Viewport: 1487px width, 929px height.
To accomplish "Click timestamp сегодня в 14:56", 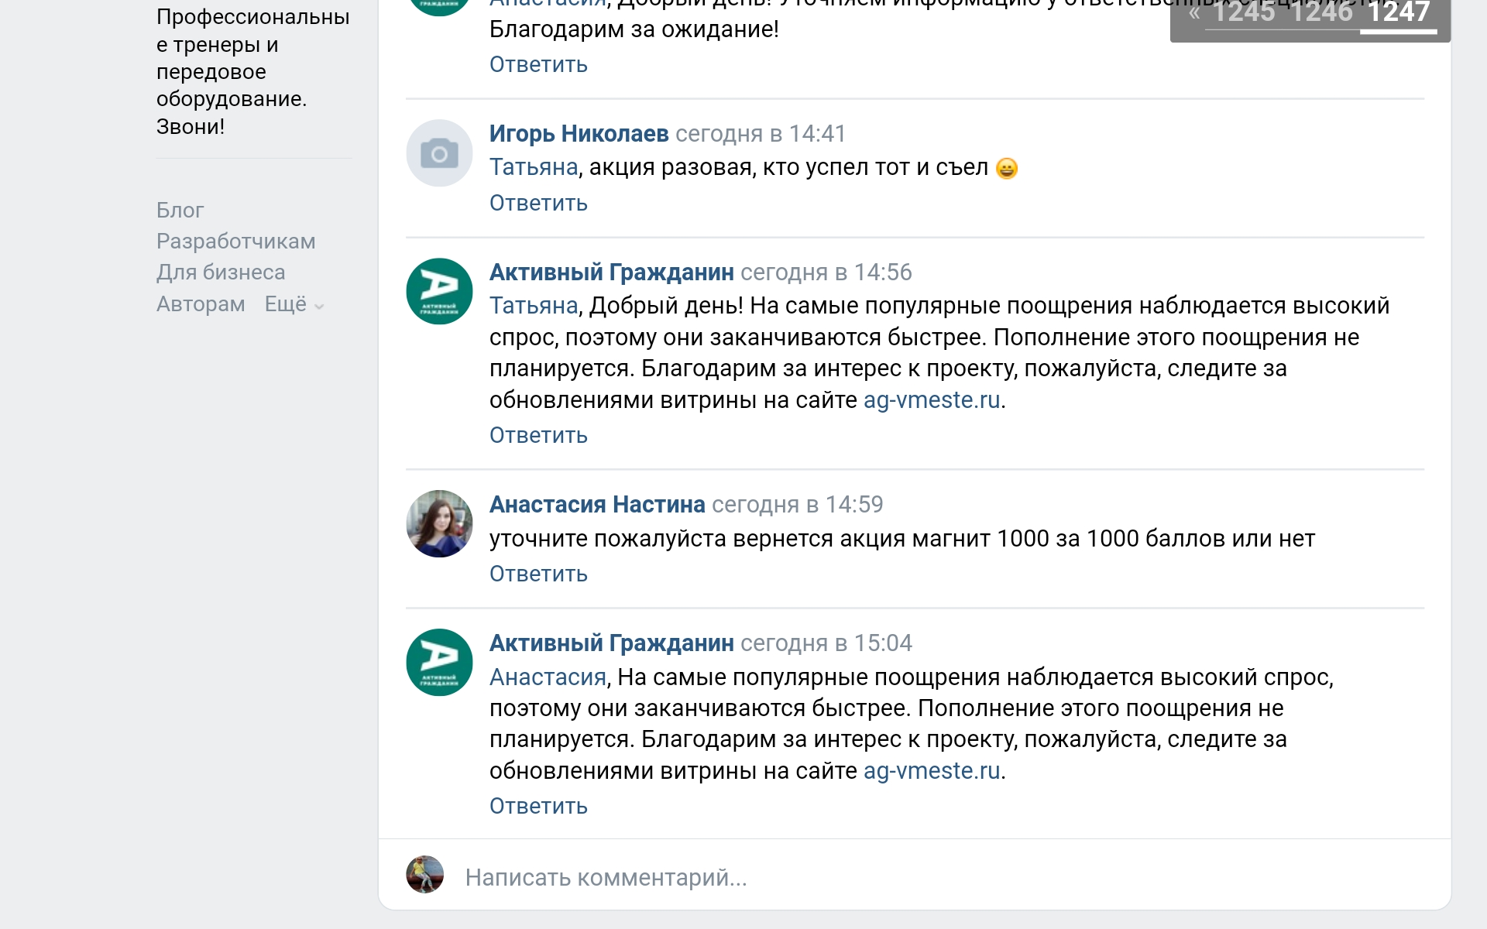I will 826,273.
